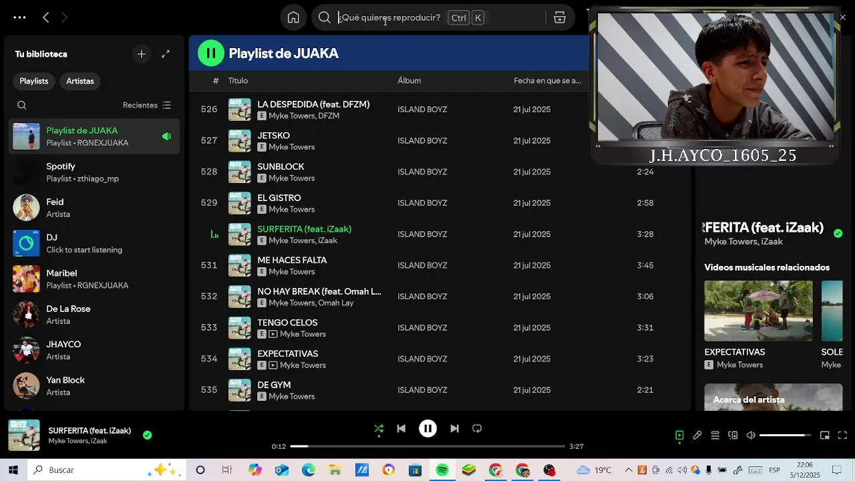Mute the volume via speaker icon
This screenshot has width=855, height=481.
tap(751, 436)
